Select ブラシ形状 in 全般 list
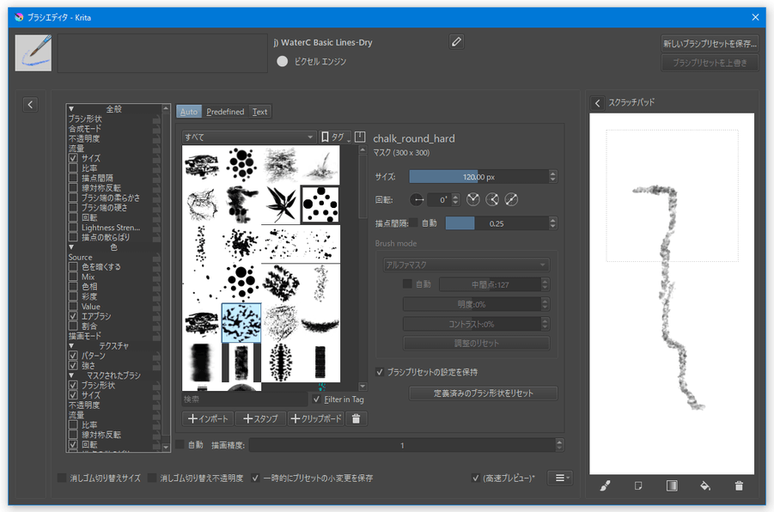 (85, 119)
